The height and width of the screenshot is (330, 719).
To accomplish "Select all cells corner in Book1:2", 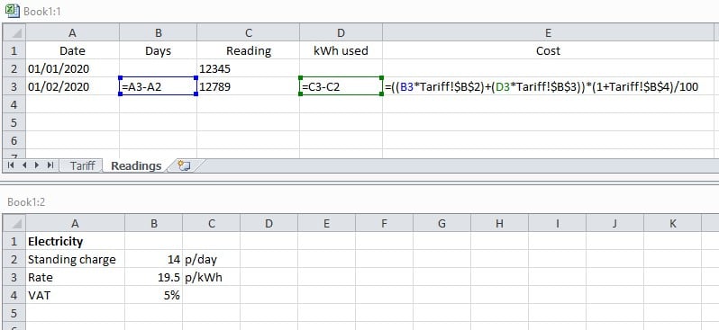I will click(x=14, y=223).
